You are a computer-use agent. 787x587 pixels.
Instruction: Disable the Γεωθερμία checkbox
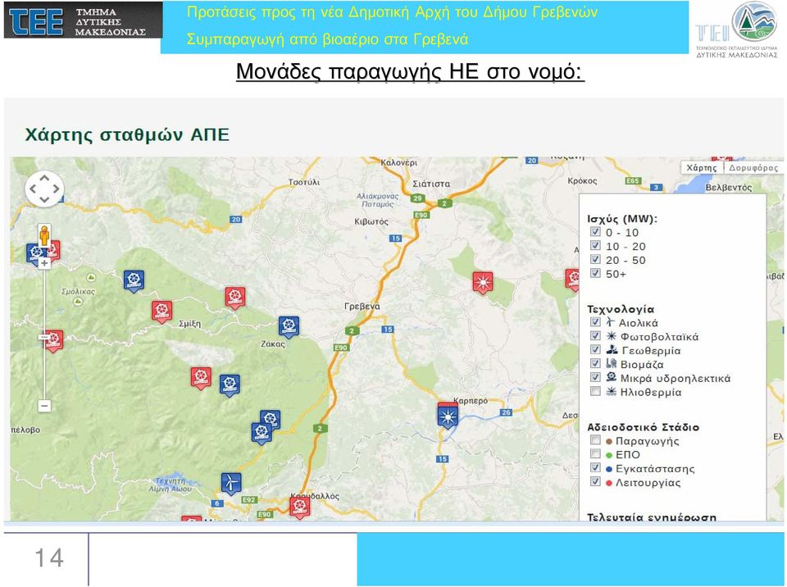[x=595, y=349]
